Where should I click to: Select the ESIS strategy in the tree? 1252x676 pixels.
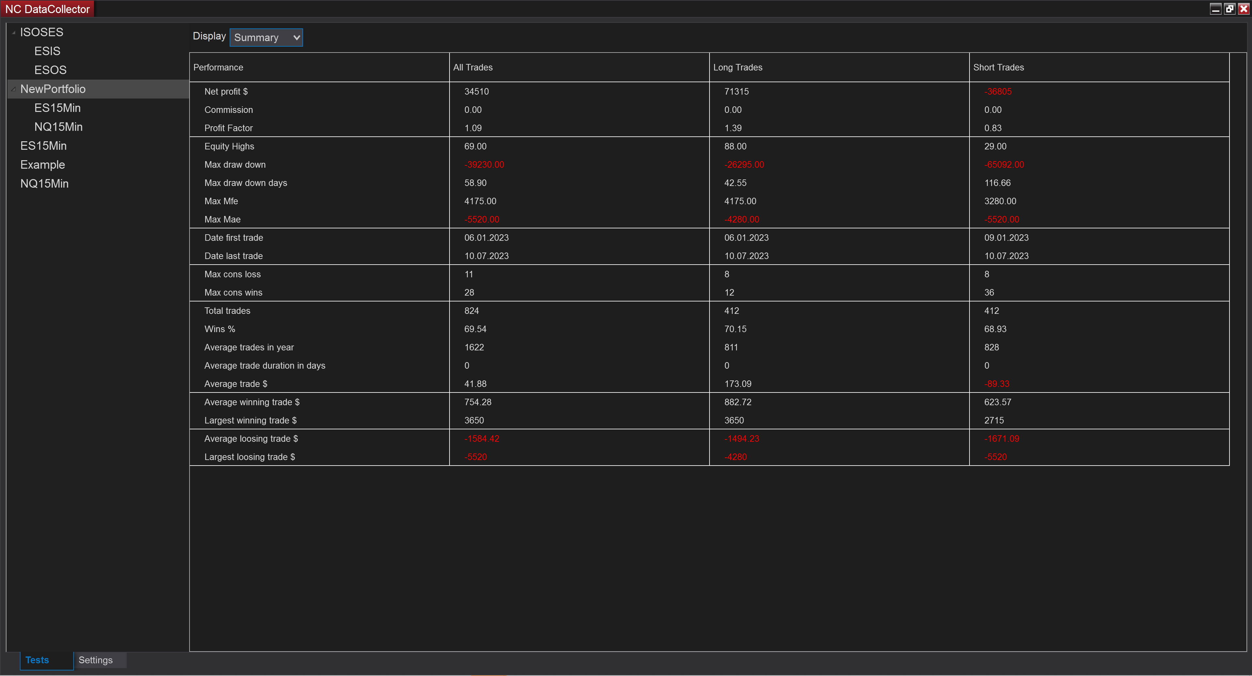[47, 51]
